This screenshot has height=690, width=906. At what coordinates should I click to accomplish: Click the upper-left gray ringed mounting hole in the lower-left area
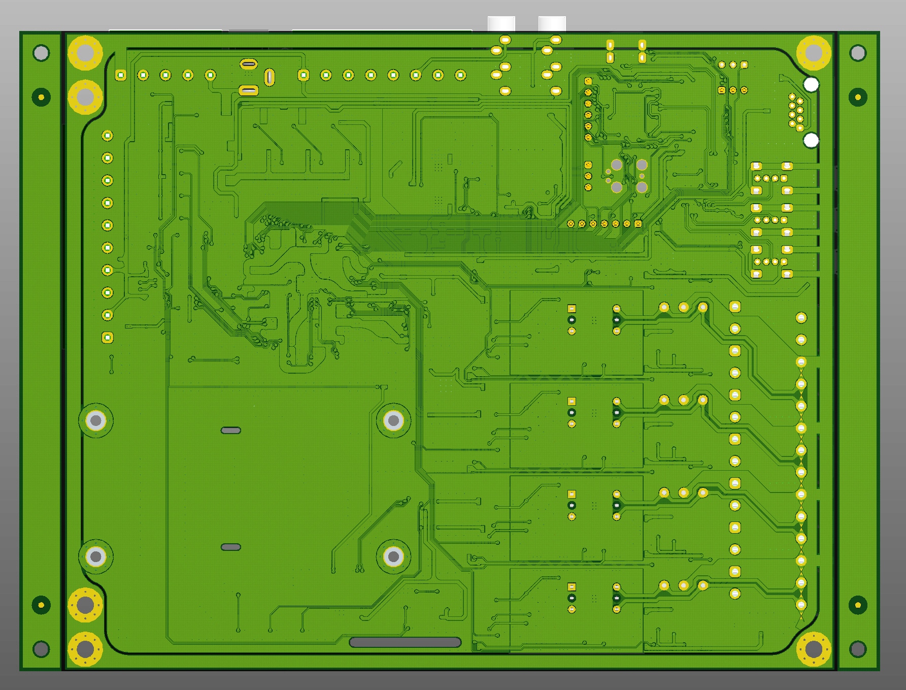[96, 420]
